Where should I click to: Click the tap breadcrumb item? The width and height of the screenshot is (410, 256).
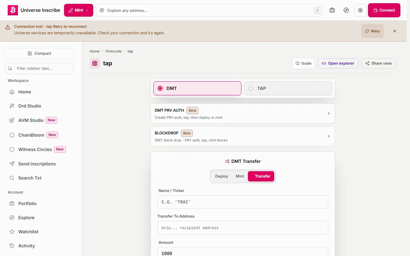point(130,51)
